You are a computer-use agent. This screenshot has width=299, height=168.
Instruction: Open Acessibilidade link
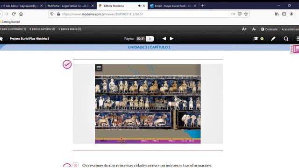click(x=290, y=29)
